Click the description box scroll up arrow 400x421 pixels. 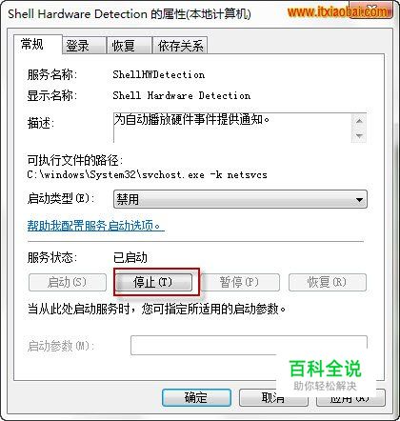tap(359, 121)
